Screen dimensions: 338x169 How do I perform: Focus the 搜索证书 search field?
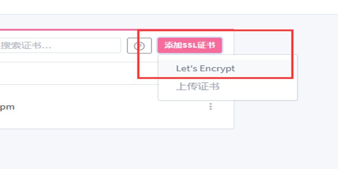click(x=60, y=45)
